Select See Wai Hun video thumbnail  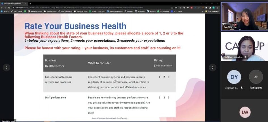pyautogui.click(x=244, y=16)
